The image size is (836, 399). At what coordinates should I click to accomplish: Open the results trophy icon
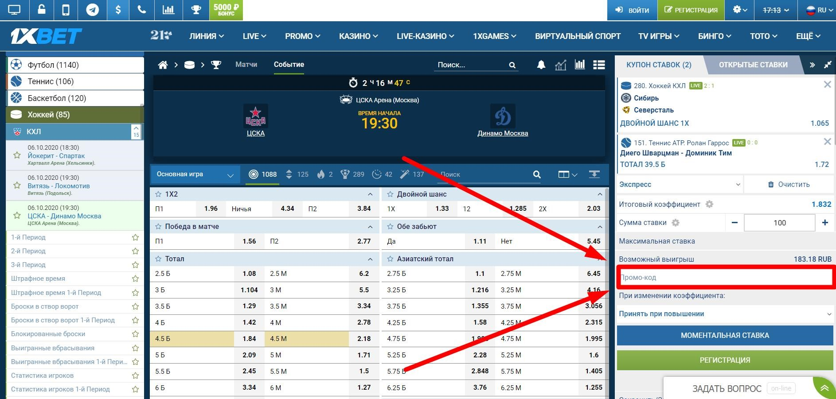pos(196,10)
